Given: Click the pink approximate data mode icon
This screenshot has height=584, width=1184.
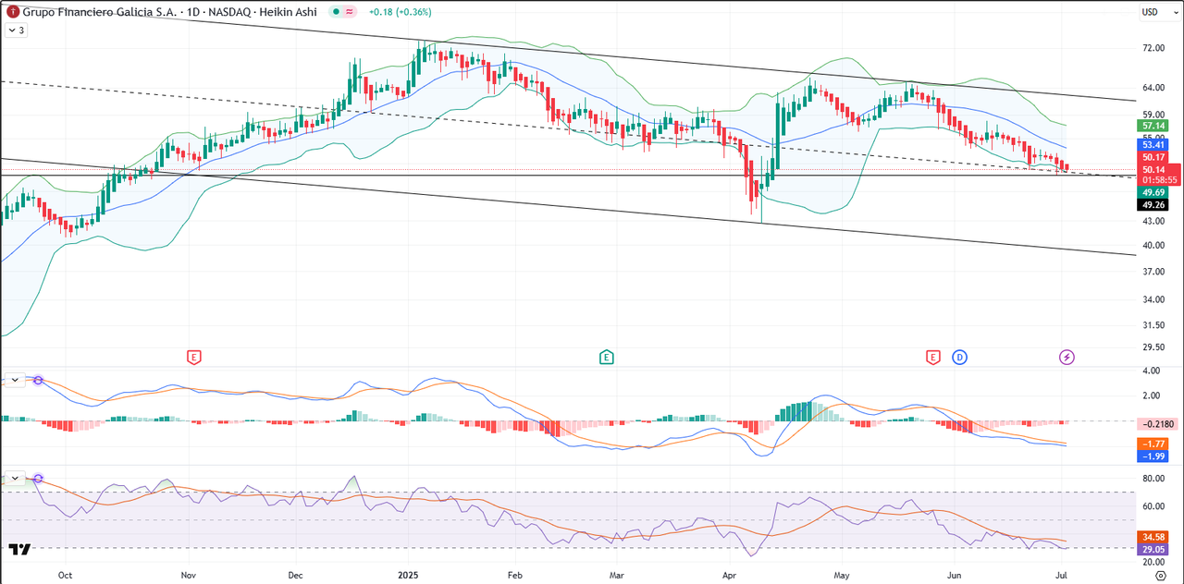Looking at the screenshot, I should point(350,12).
